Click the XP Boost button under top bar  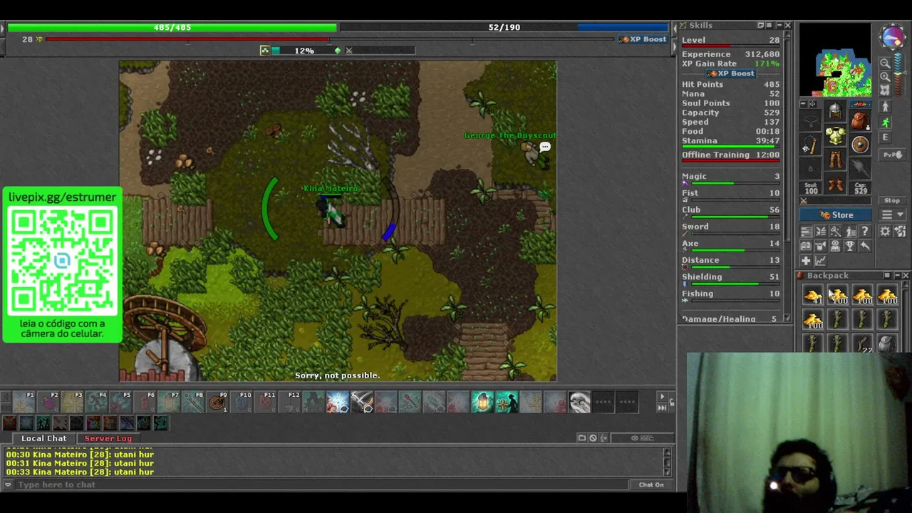click(643, 39)
